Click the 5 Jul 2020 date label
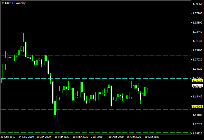This screenshot has height=140, width=204. click(x=97, y=137)
